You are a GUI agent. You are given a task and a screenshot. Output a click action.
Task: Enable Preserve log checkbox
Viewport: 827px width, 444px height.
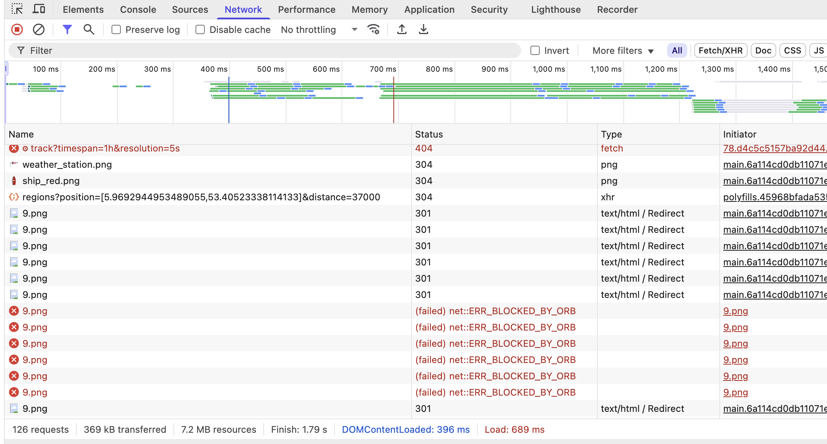(116, 29)
